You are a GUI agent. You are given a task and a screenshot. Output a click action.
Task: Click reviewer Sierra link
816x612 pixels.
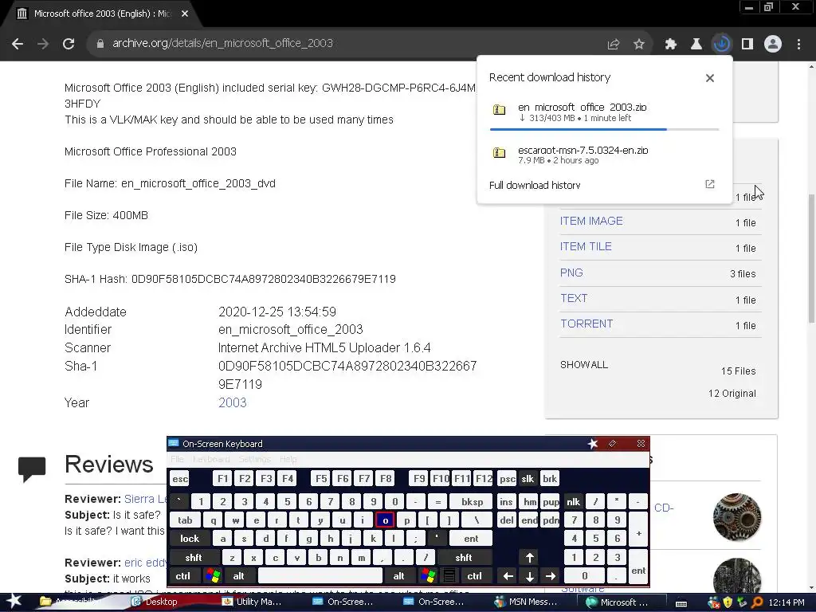pos(145,499)
